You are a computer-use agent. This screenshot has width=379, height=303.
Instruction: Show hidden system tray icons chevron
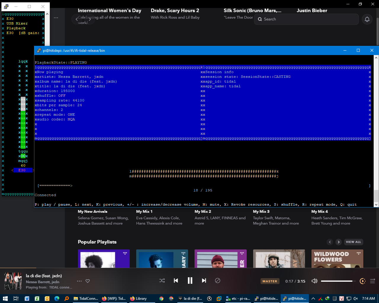pos(313,299)
